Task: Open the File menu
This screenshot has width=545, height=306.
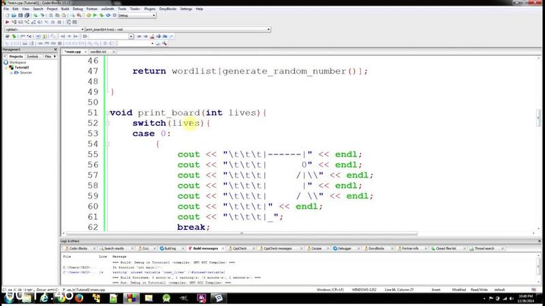Action: (x=6, y=9)
